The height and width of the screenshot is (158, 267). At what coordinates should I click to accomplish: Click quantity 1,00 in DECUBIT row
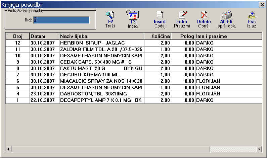click(165, 75)
